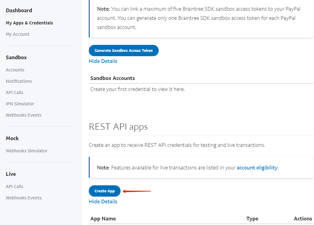Open Webhooks Simulator under Mock
The height and width of the screenshot is (225, 314).
[27, 151]
